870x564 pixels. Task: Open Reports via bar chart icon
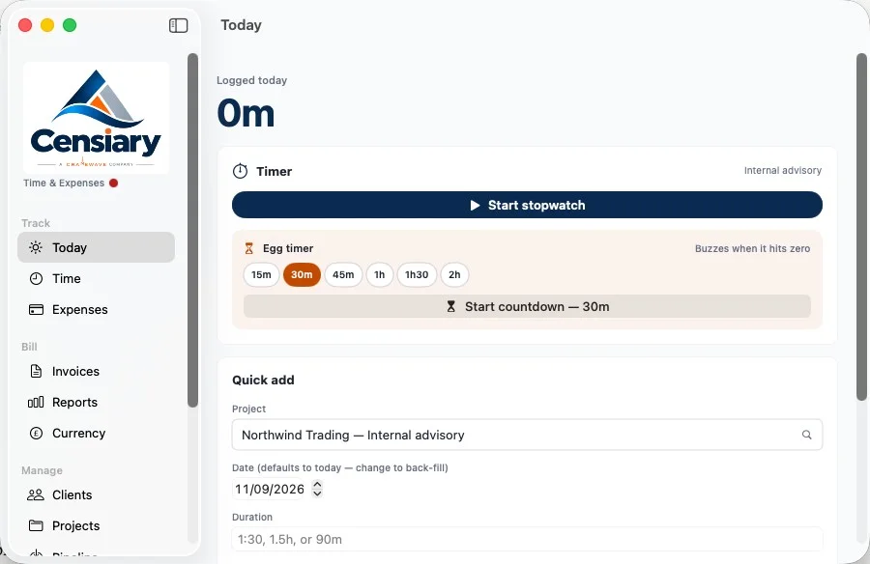(36, 402)
